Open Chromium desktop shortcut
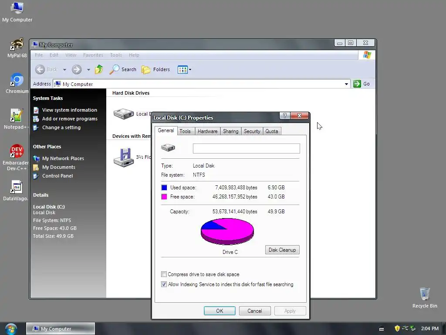 (x=17, y=83)
